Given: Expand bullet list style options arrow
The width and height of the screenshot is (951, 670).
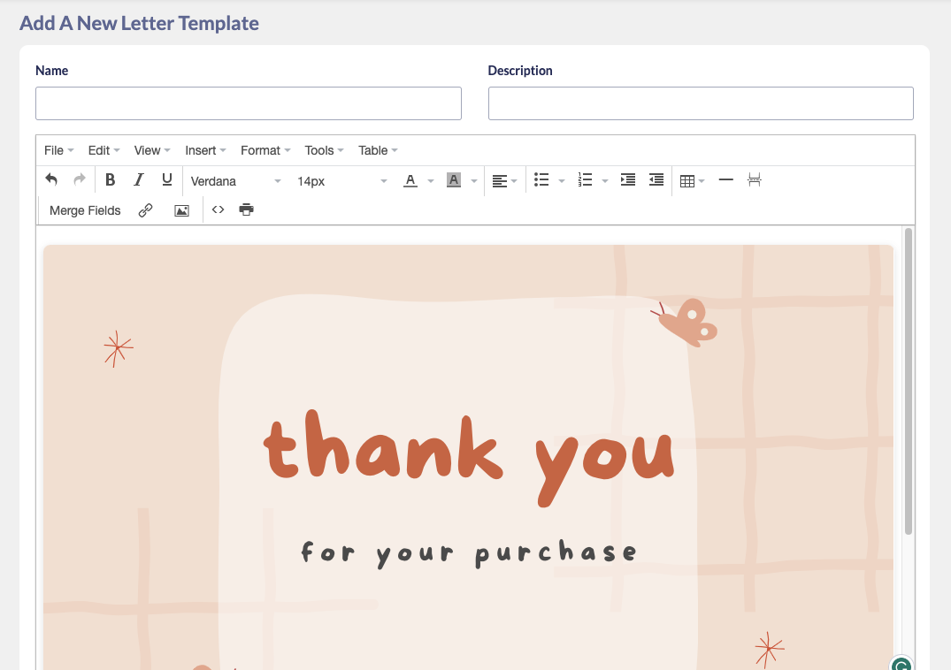Looking at the screenshot, I should (x=562, y=181).
